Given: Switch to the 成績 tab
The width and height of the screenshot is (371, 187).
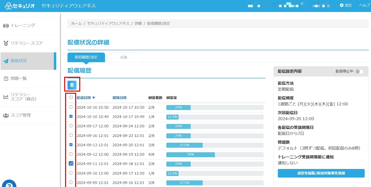Looking at the screenshot, I should pyautogui.click(x=124, y=57).
